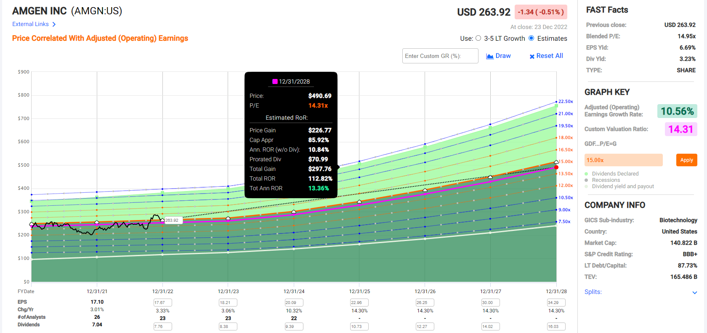The width and height of the screenshot is (707, 333).
Task: Click the 19.50x P/E line label
Action: point(566,126)
